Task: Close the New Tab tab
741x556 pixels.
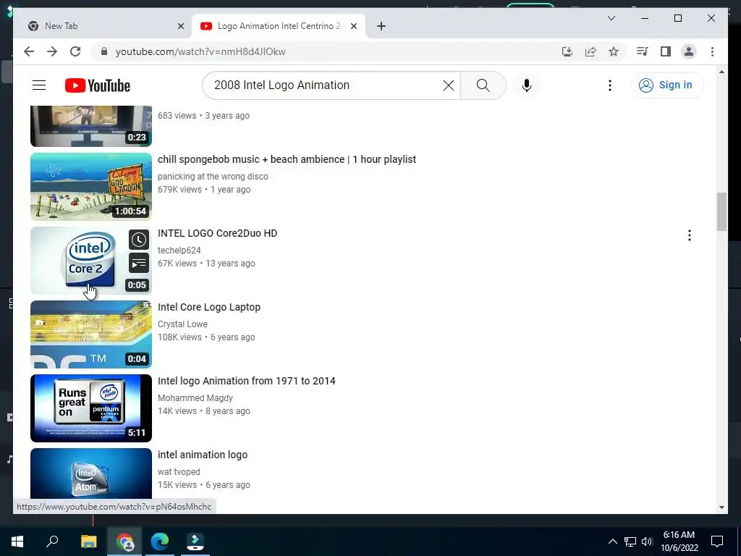Action: [x=180, y=26]
